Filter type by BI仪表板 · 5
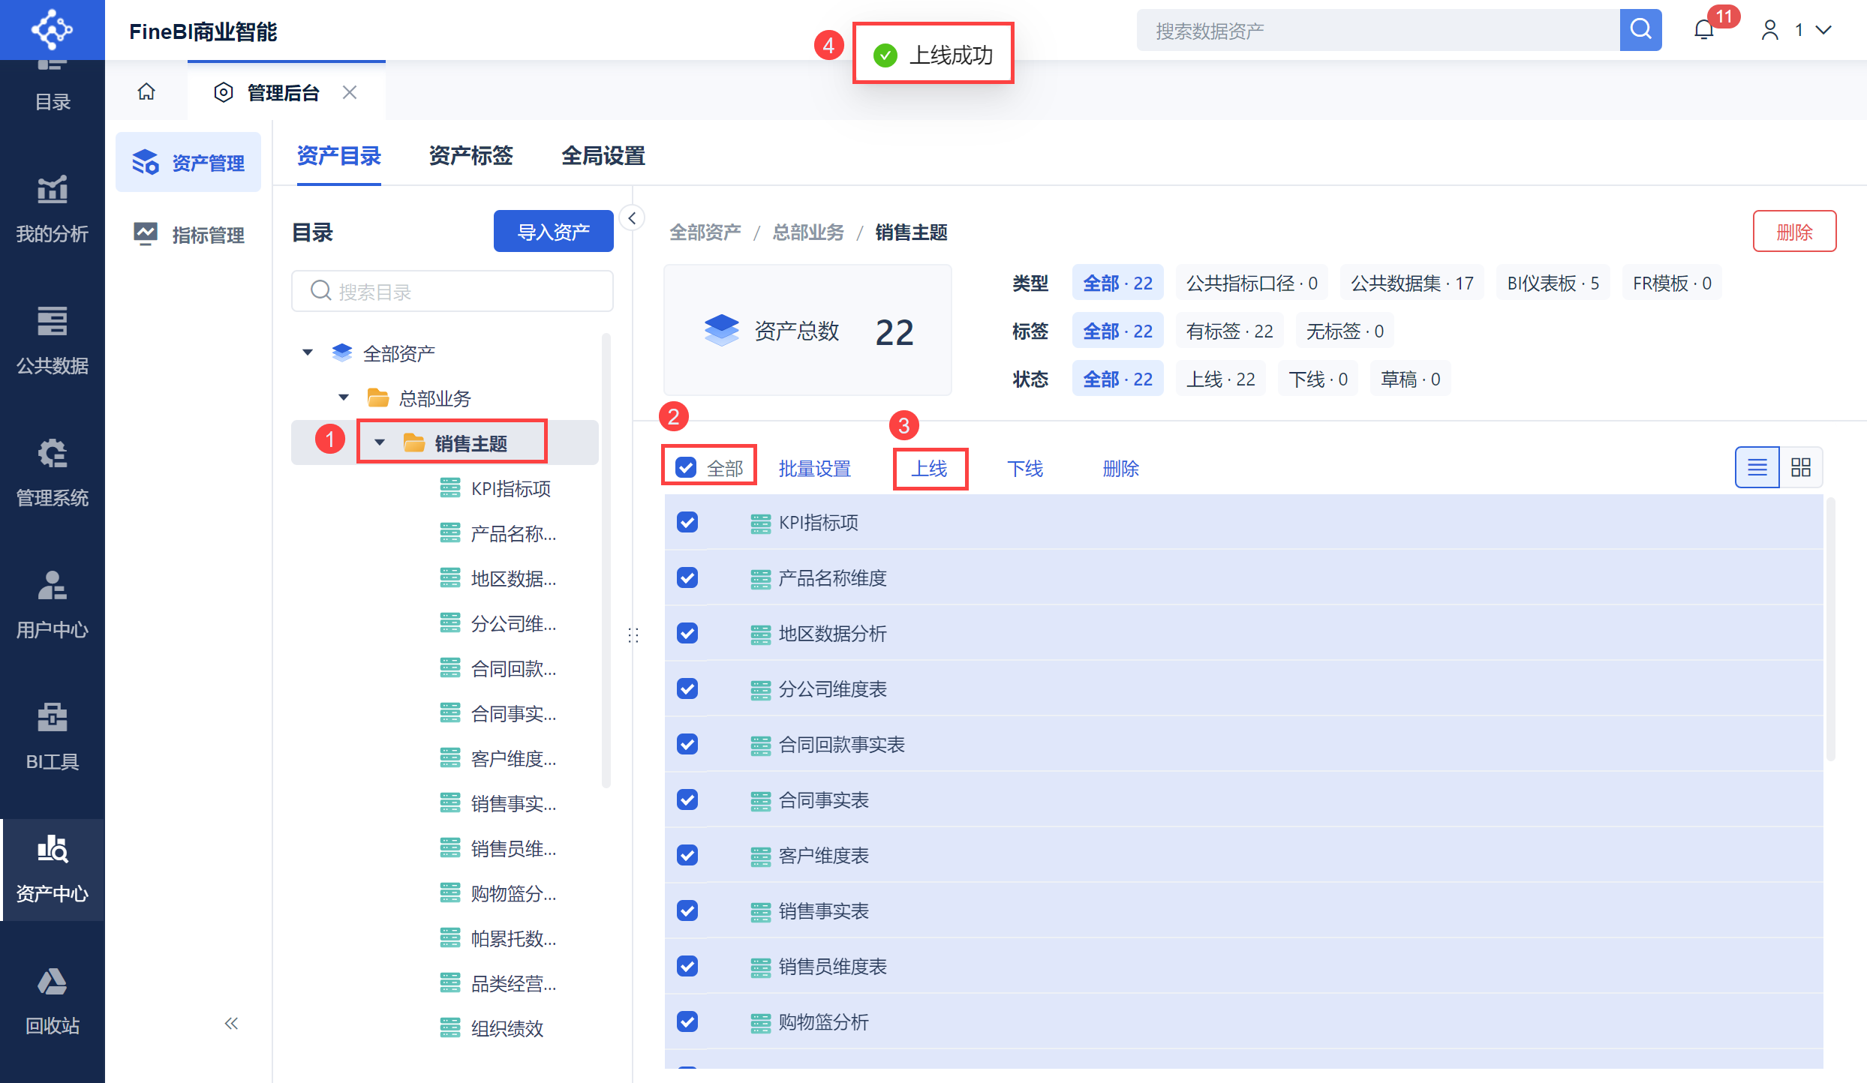The image size is (1867, 1083). coord(1553,283)
